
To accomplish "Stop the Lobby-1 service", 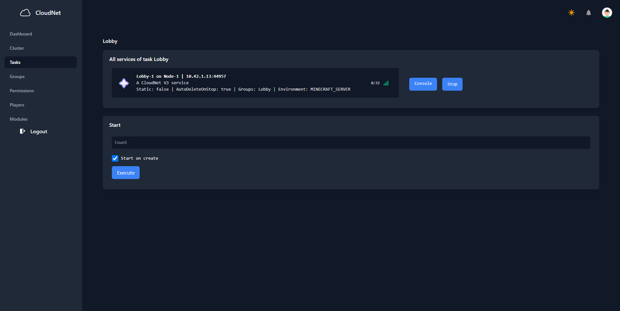I will coord(452,84).
